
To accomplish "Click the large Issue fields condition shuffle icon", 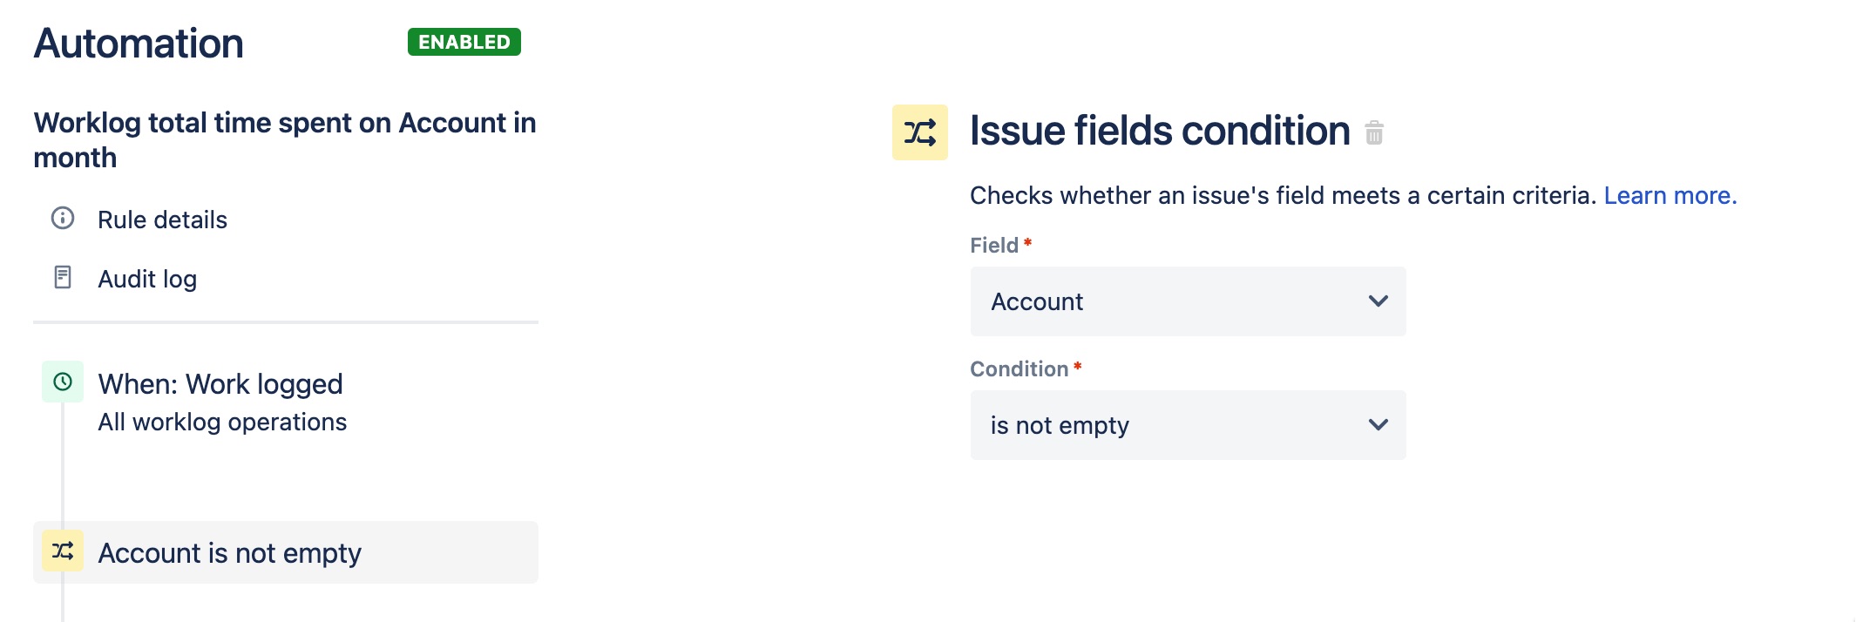I will tap(919, 132).
